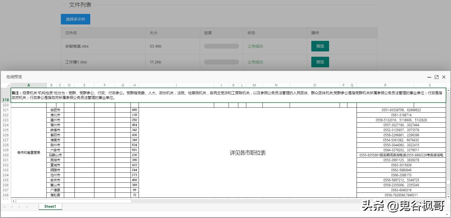Close the online preview panel

(x=444, y=77)
